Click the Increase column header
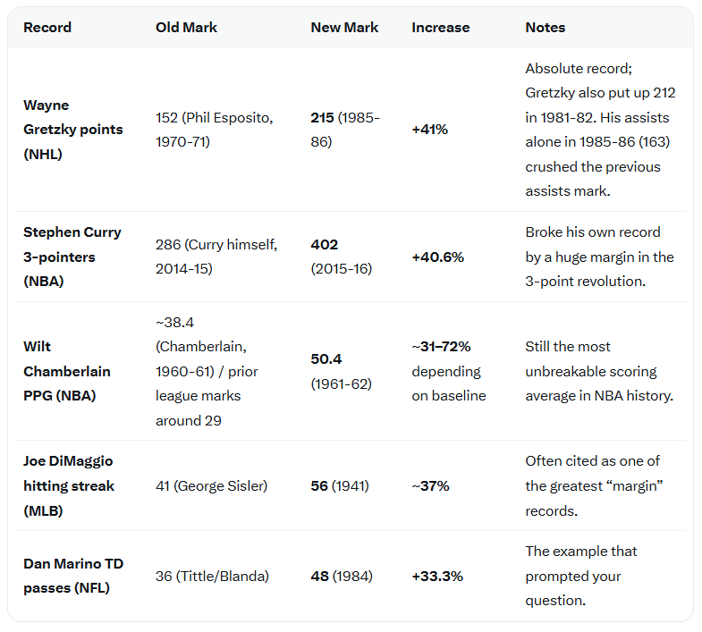 click(x=441, y=28)
